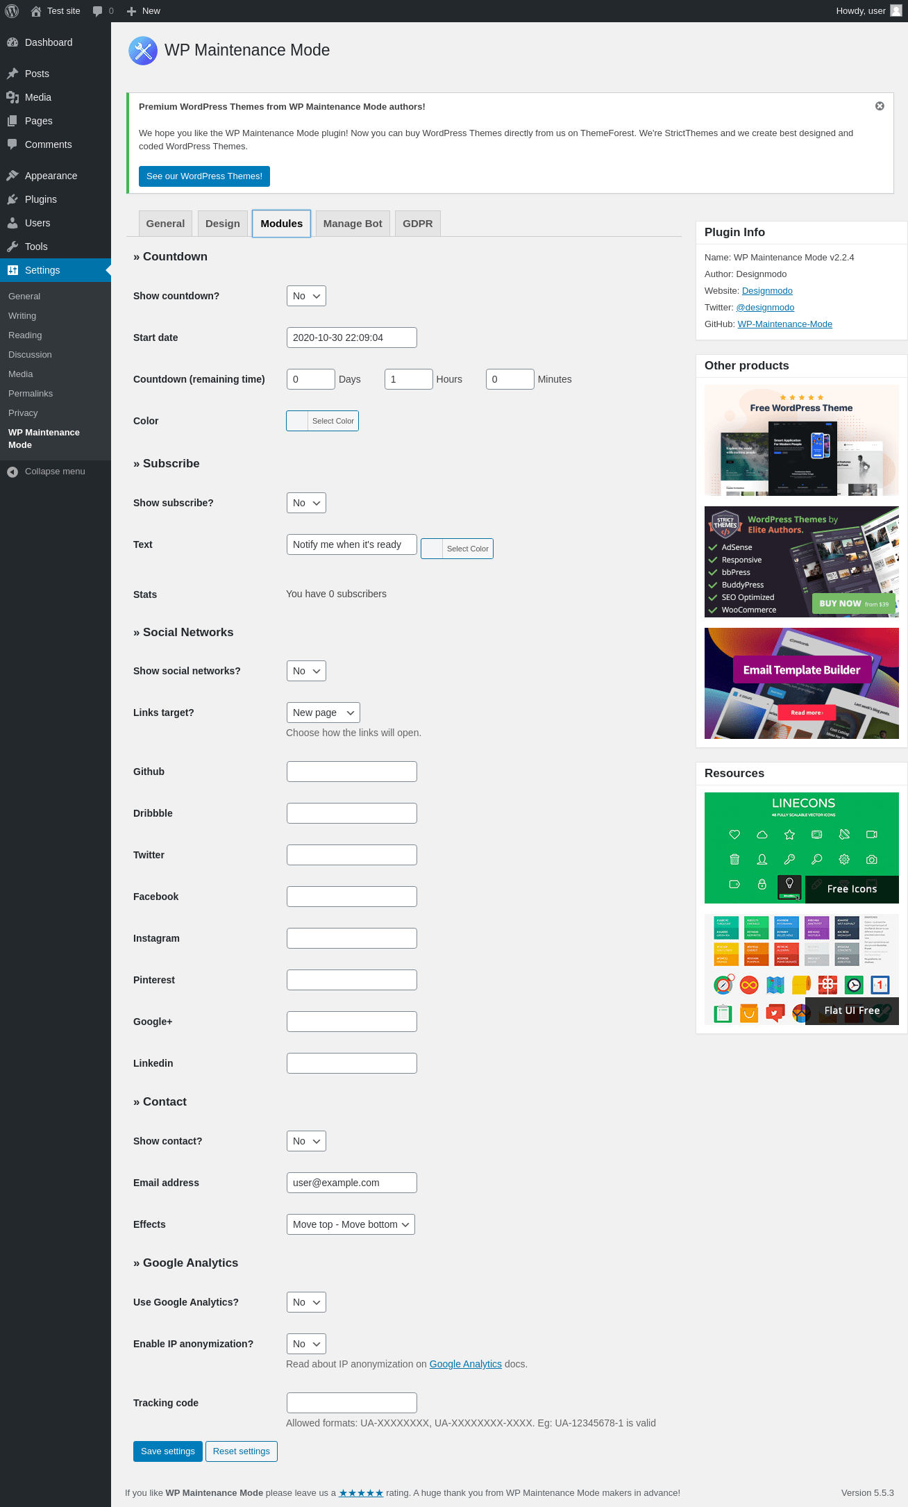908x1507 pixels.
Task: Open the Show subscribe dropdown
Action: [306, 503]
